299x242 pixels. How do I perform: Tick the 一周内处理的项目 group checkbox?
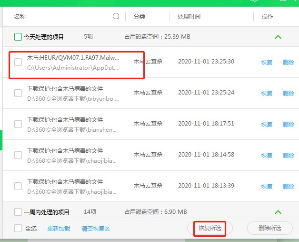click(x=18, y=212)
